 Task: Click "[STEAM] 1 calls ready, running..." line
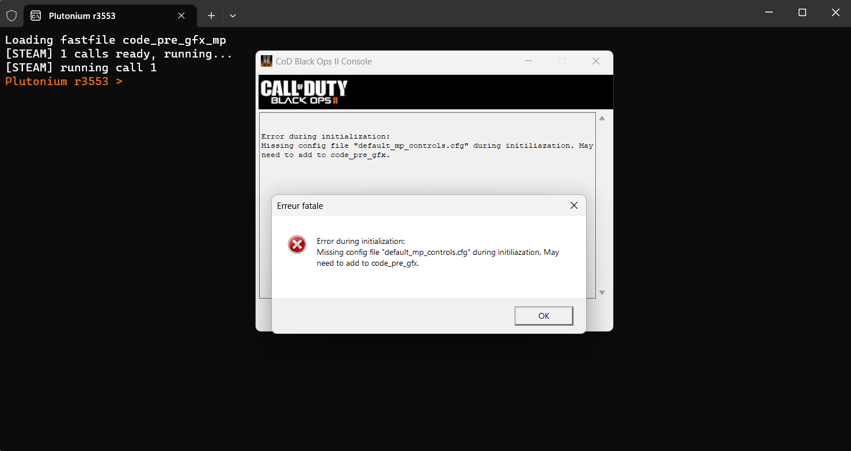[119, 53]
